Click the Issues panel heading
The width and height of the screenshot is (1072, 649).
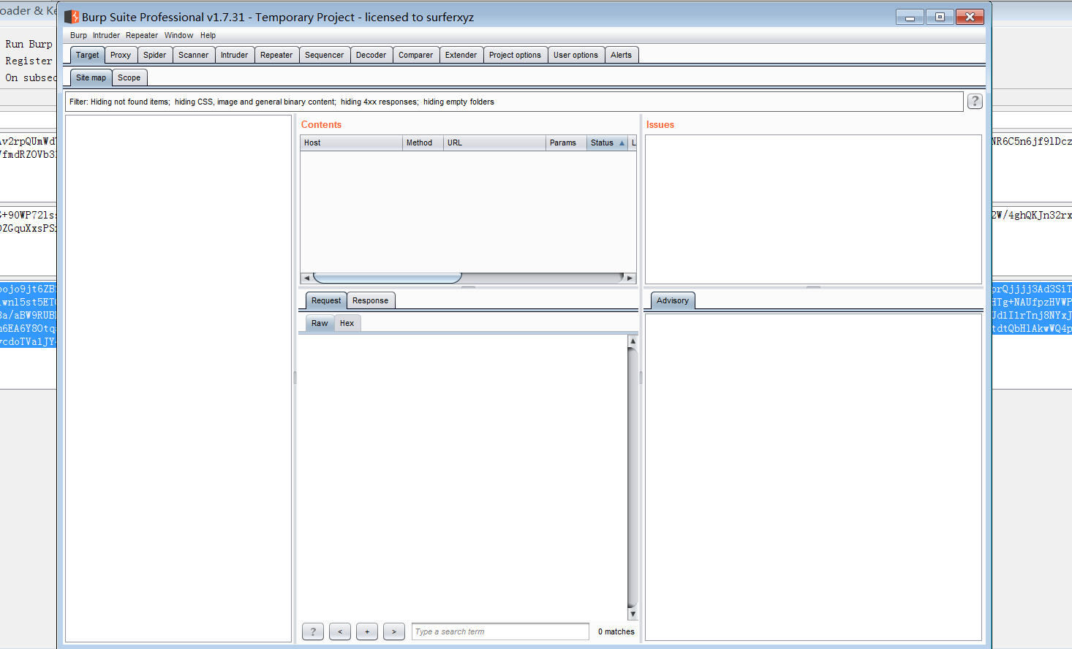pos(660,125)
